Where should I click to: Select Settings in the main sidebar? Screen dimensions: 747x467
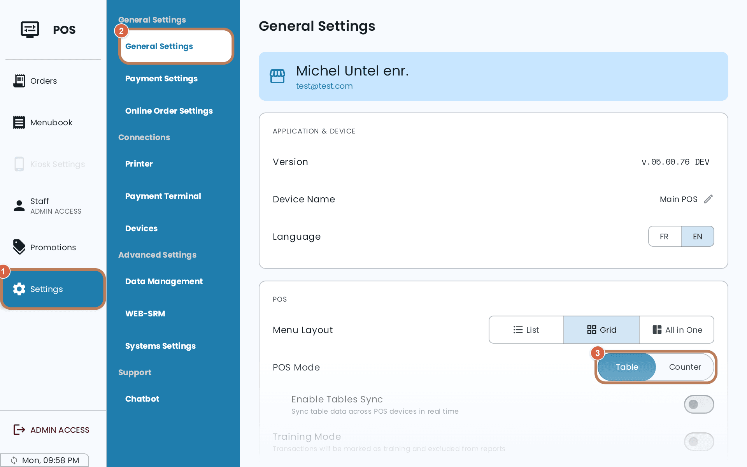click(53, 289)
